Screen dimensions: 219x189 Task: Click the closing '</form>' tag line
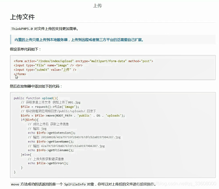point(20,74)
